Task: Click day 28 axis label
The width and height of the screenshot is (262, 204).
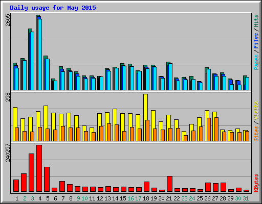Action: tap(223, 198)
